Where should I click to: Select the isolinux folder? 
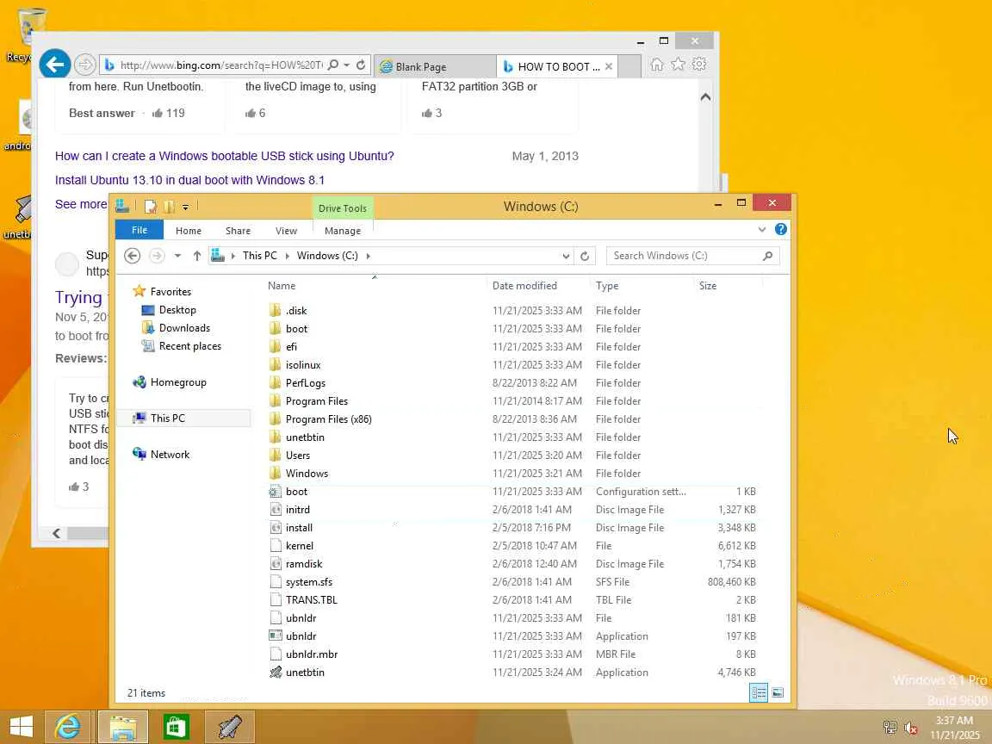[x=303, y=365]
